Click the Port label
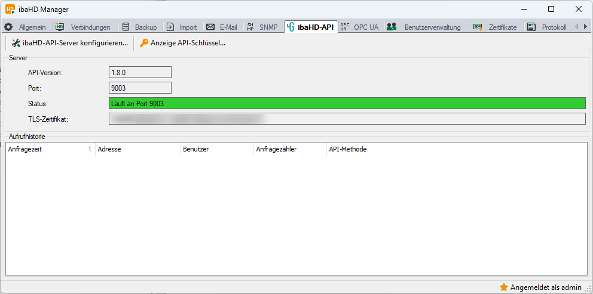 [x=35, y=88]
